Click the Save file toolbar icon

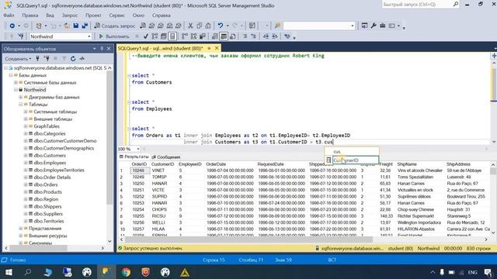[76, 26]
